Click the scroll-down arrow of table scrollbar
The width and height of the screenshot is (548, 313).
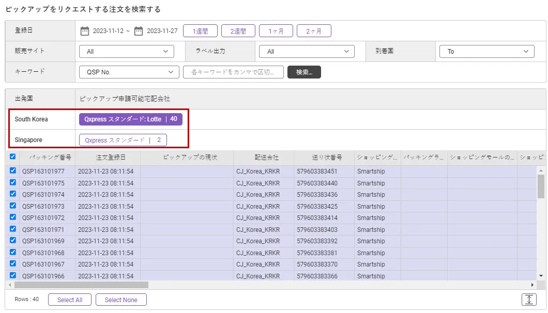click(x=541, y=276)
